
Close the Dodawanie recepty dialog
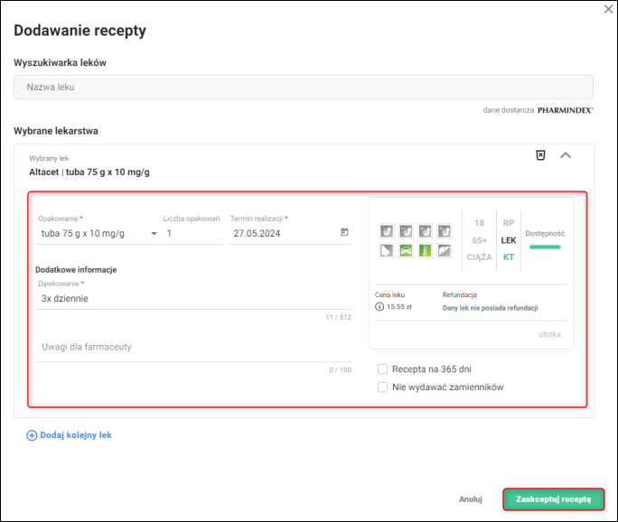pos(607,9)
